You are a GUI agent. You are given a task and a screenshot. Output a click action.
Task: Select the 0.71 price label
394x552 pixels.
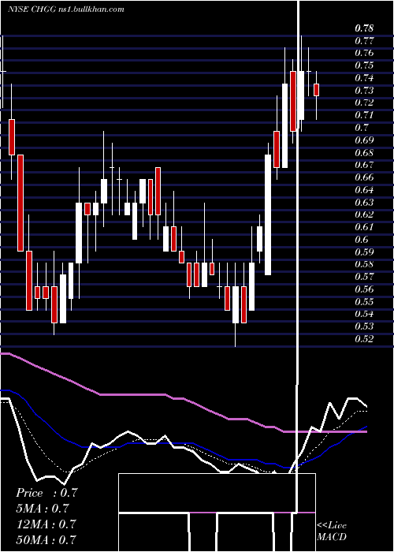(364, 115)
